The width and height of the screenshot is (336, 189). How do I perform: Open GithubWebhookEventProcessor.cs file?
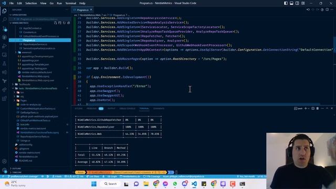(41, 36)
